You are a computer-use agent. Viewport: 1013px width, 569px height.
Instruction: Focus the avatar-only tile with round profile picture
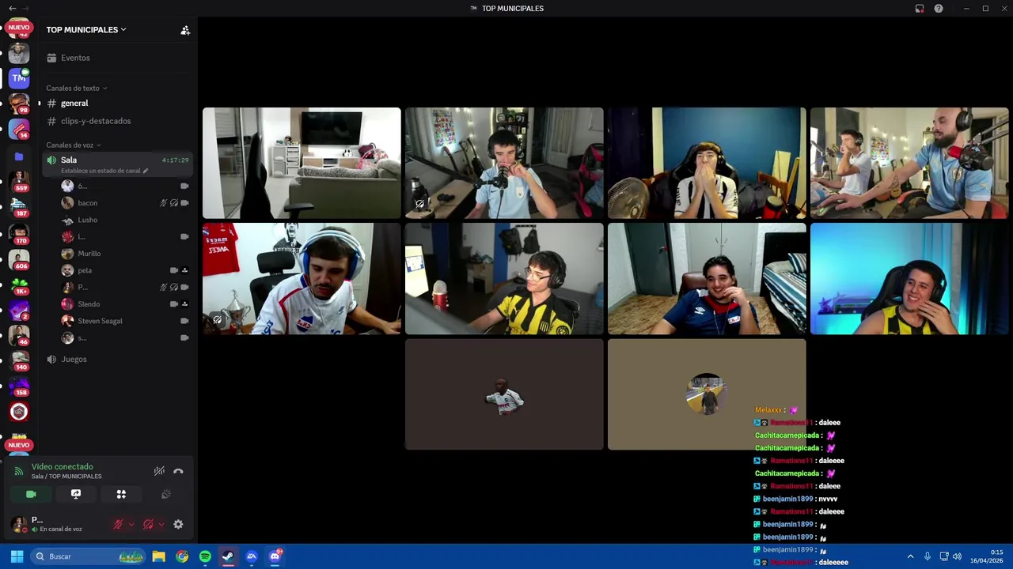707,394
